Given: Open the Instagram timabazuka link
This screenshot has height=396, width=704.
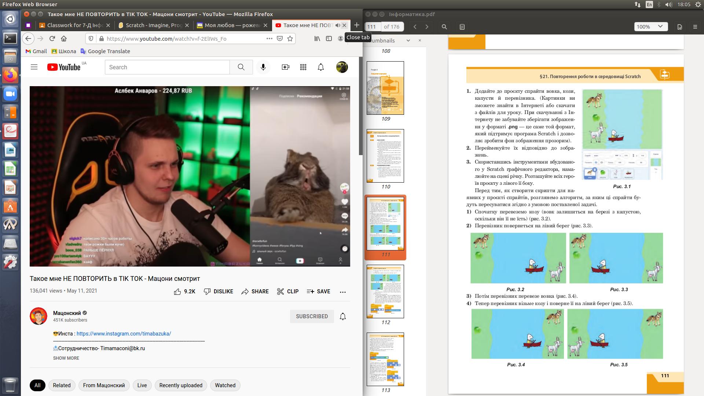Looking at the screenshot, I should coord(124,334).
